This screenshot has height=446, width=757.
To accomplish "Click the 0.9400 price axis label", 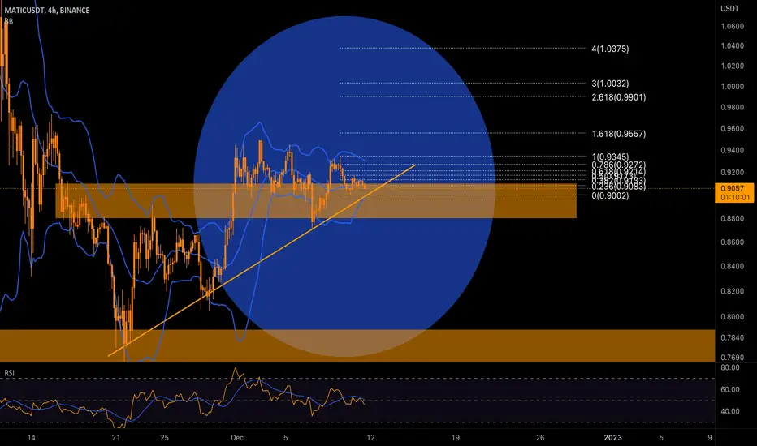I will tap(732, 151).
